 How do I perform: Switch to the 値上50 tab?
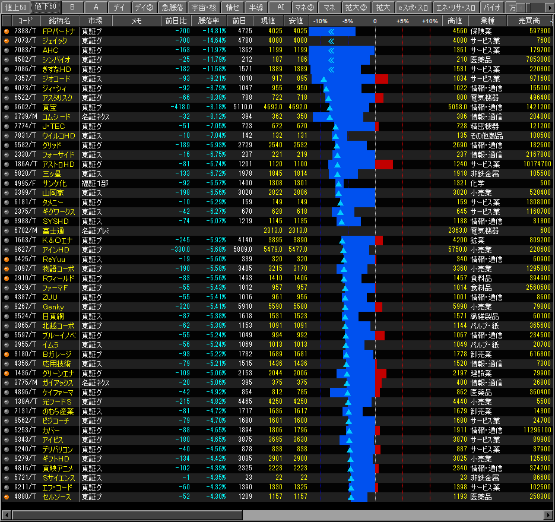15,7
